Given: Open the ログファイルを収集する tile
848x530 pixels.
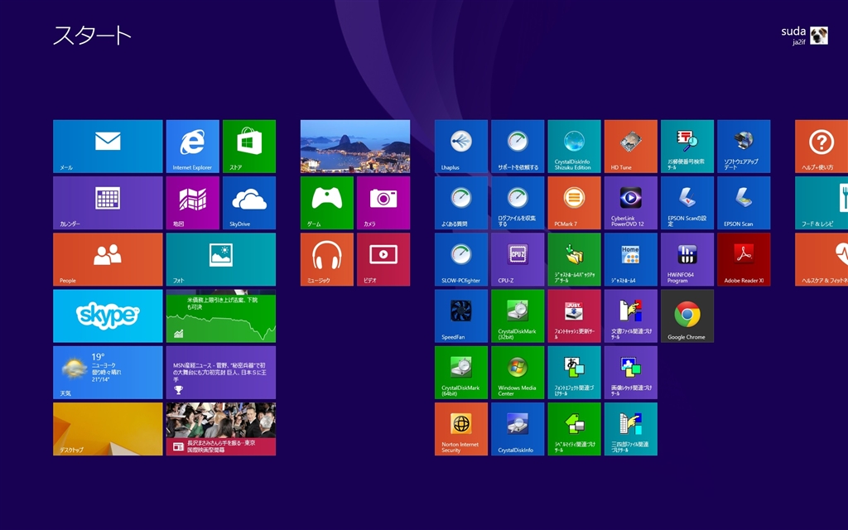Looking at the screenshot, I should click(x=518, y=203).
